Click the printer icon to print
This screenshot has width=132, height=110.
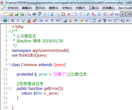[x=34, y=14]
